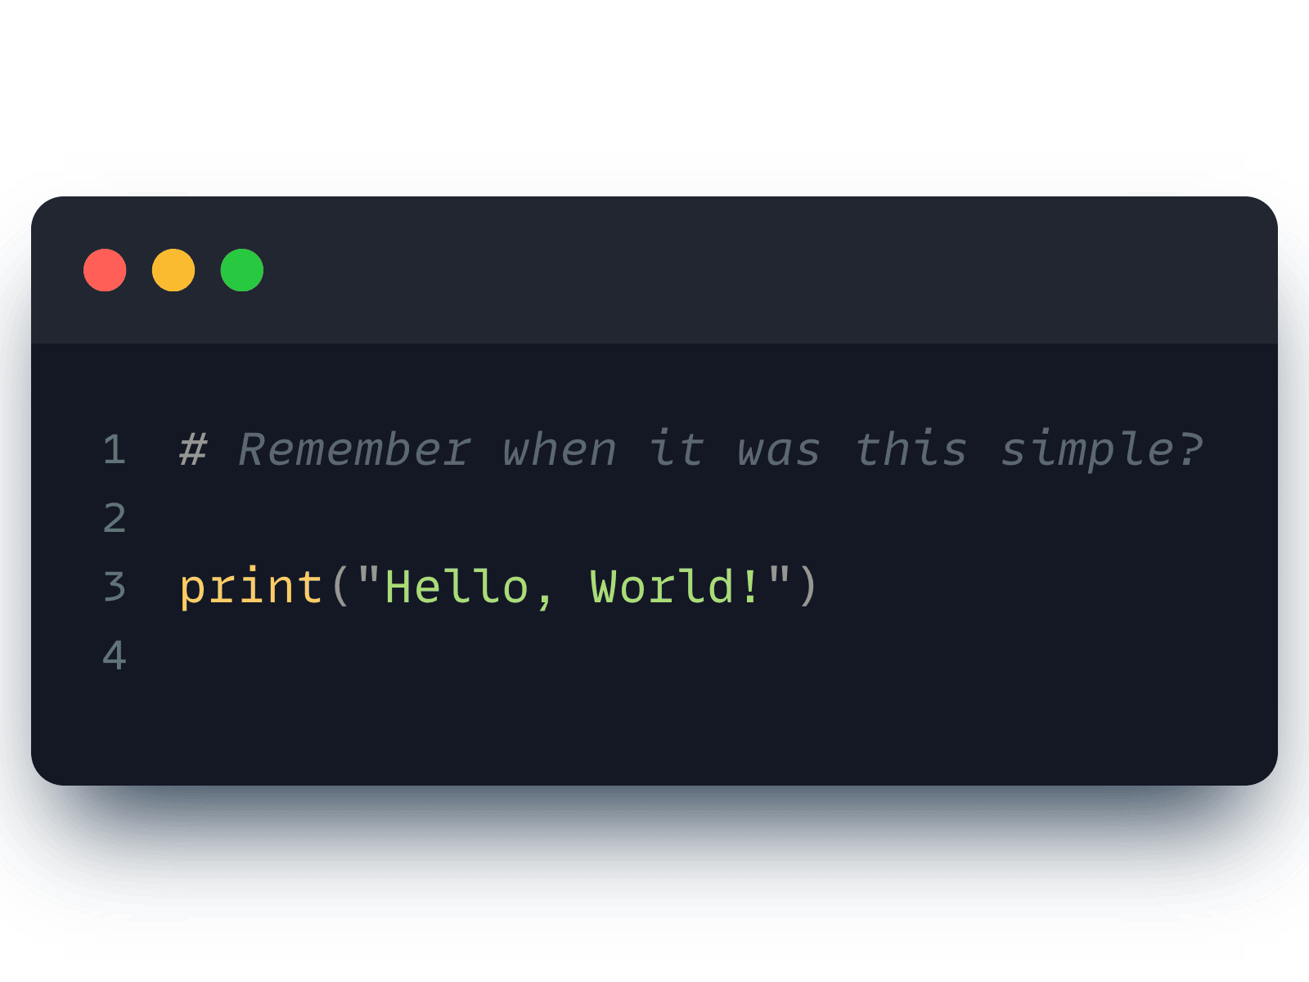Click the yellow minimize dot
Screen dimensions: 1309x982
tap(173, 270)
